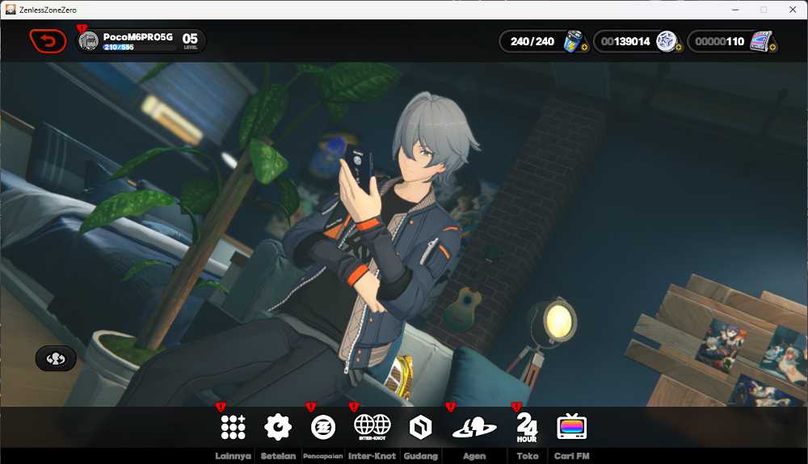The image size is (808, 464).
Task: Minimize the ZenlessZoneZero window
Action: tap(735, 10)
